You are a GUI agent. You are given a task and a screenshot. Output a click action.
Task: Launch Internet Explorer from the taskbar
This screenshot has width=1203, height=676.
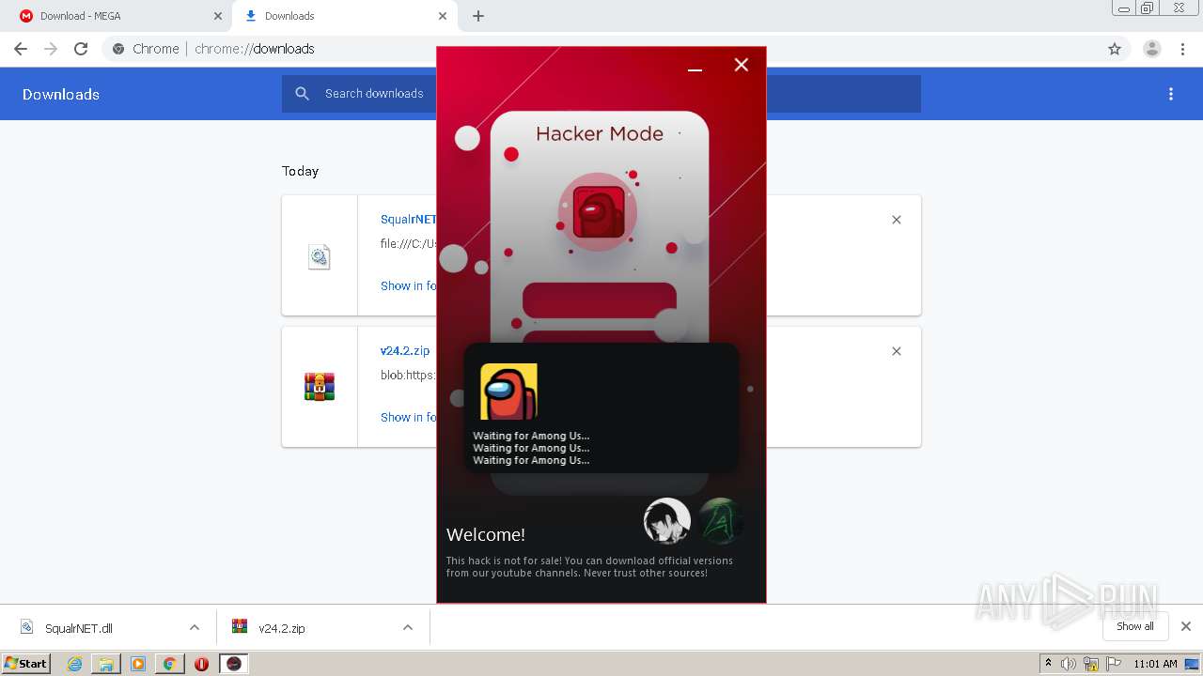click(75, 664)
